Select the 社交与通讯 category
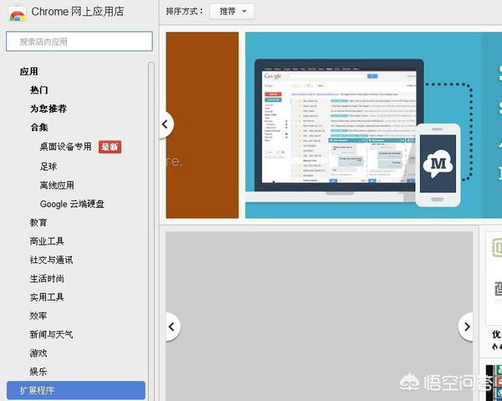 [51, 260]
